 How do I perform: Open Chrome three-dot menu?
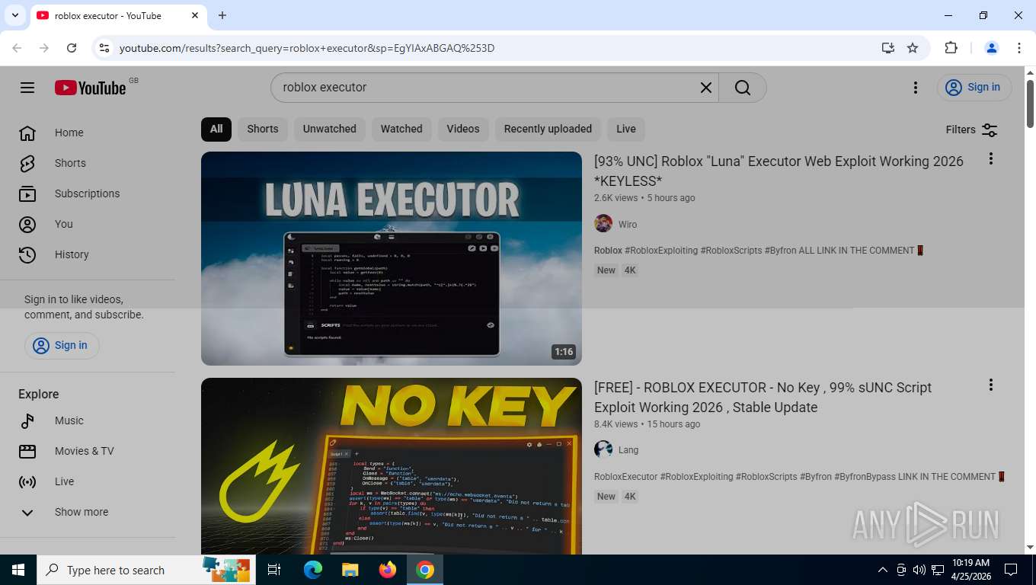1019,48
